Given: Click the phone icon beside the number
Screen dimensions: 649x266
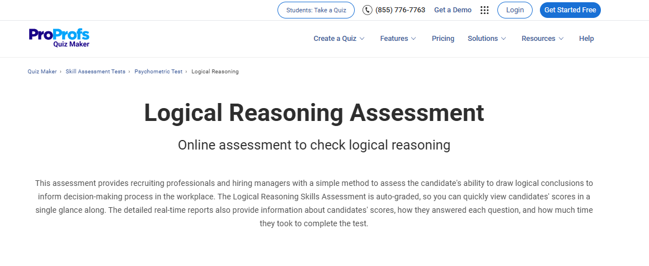Looking at the screenshot, I should click(367, 10).
